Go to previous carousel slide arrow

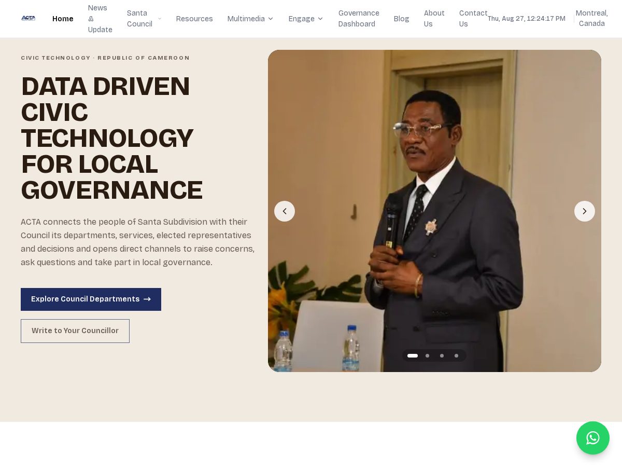285,211
